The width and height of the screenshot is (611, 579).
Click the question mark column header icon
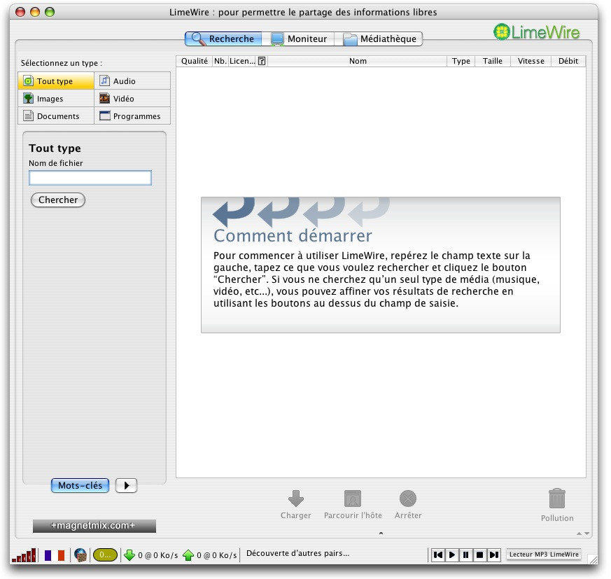pyautogui.click(x=262, y=61)
